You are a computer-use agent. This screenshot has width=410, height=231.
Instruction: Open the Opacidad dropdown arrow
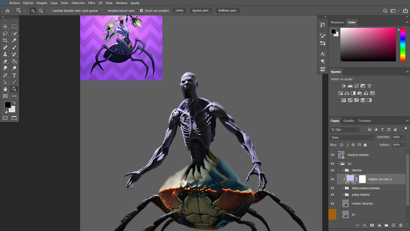(405, 137)
